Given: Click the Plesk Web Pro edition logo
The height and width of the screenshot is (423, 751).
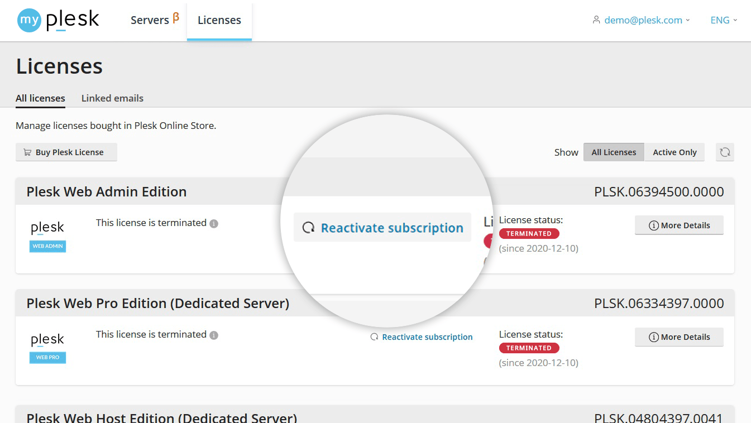Looking at the screenshot, I should point(47,345).
